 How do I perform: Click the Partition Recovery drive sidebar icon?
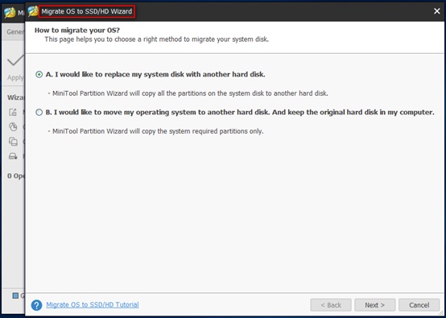point(13,156)
